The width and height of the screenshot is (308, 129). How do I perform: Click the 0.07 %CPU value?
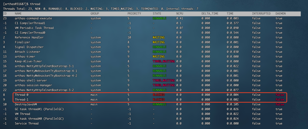(180, 28)
